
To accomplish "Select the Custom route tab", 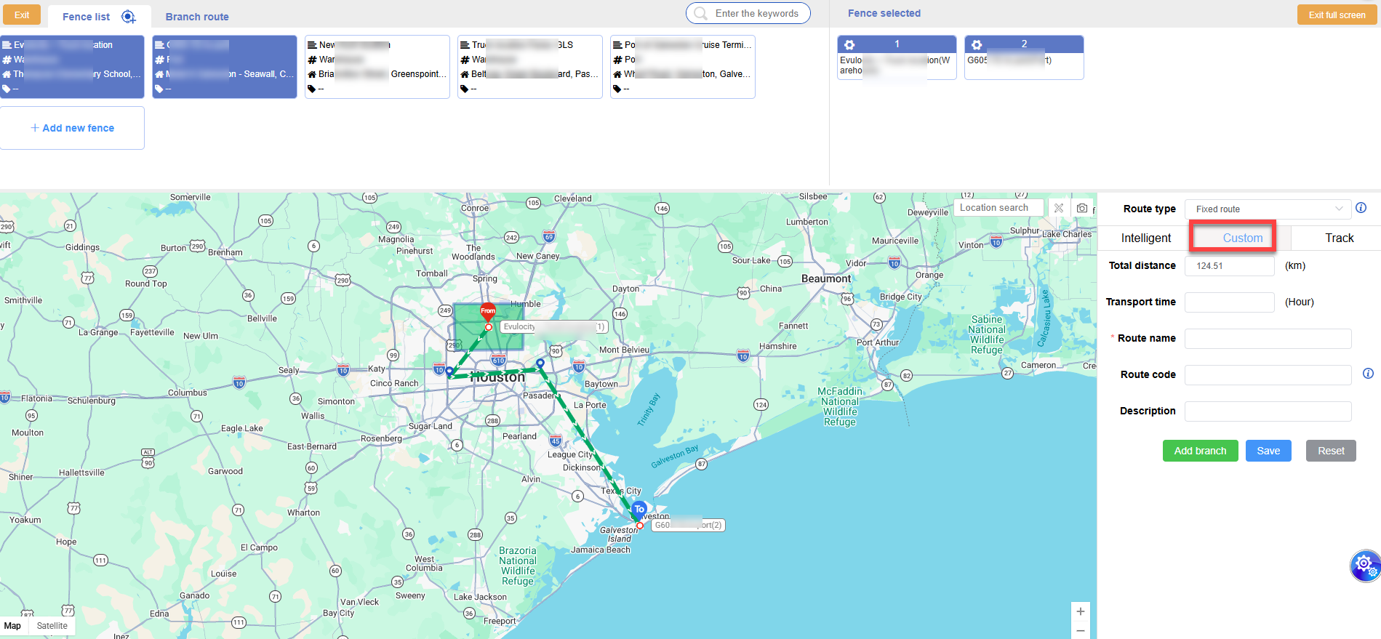I will [x=1242, y=238].
